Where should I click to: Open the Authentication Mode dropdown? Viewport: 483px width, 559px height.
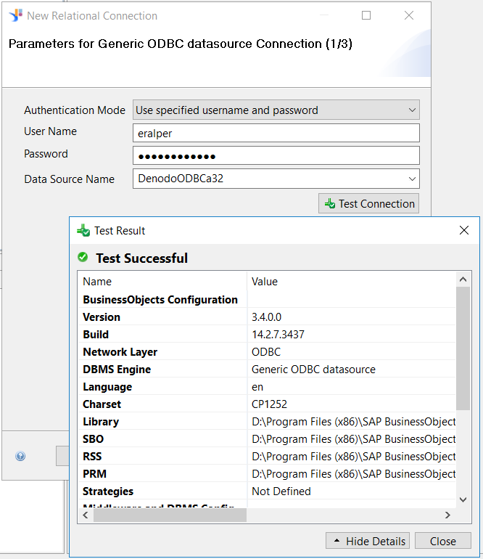[276, 110]
